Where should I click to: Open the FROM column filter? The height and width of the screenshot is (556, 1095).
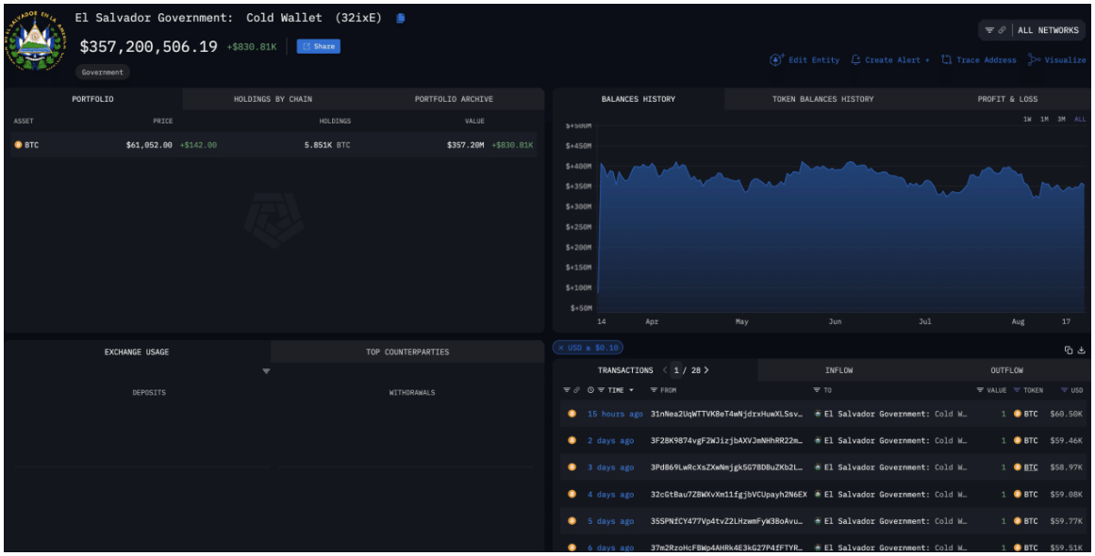[654, 390]
